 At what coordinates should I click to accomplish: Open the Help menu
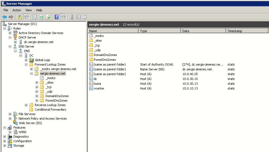[39, 10]
